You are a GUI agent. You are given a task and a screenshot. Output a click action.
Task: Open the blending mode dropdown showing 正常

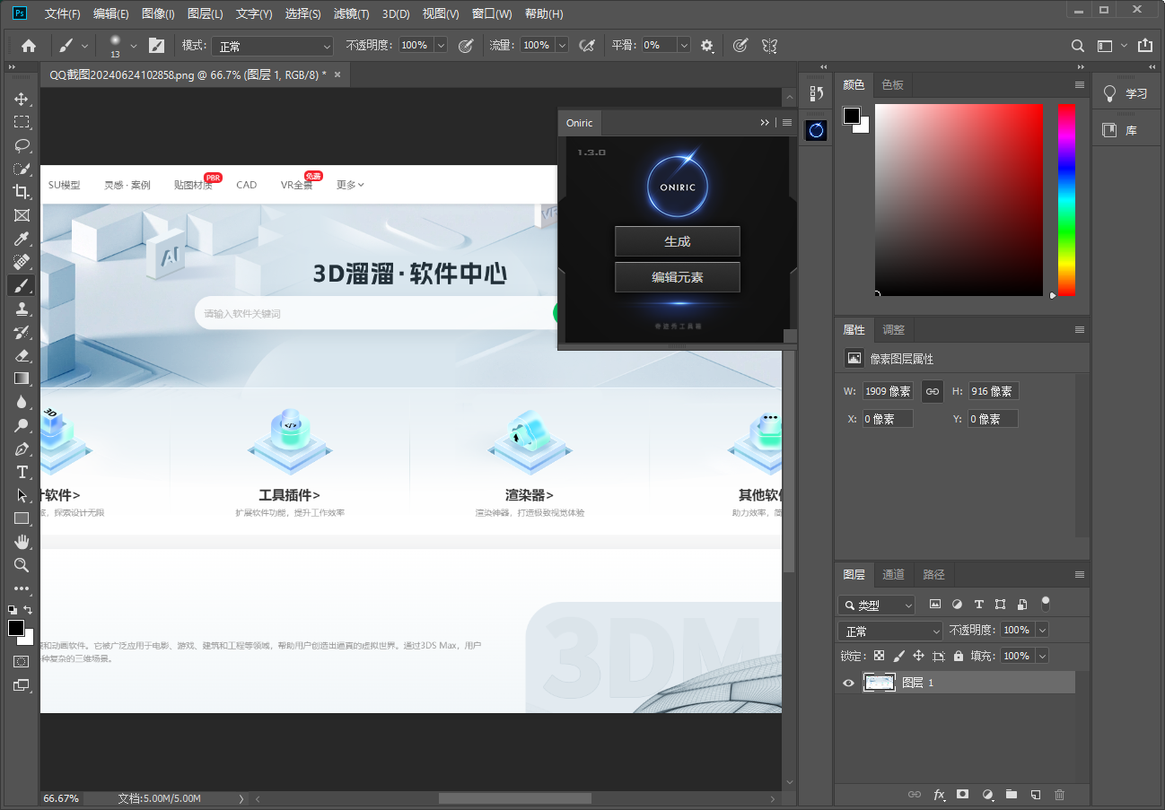[x=889, y=630]
